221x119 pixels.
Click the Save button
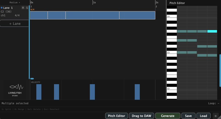click(188, 116)
